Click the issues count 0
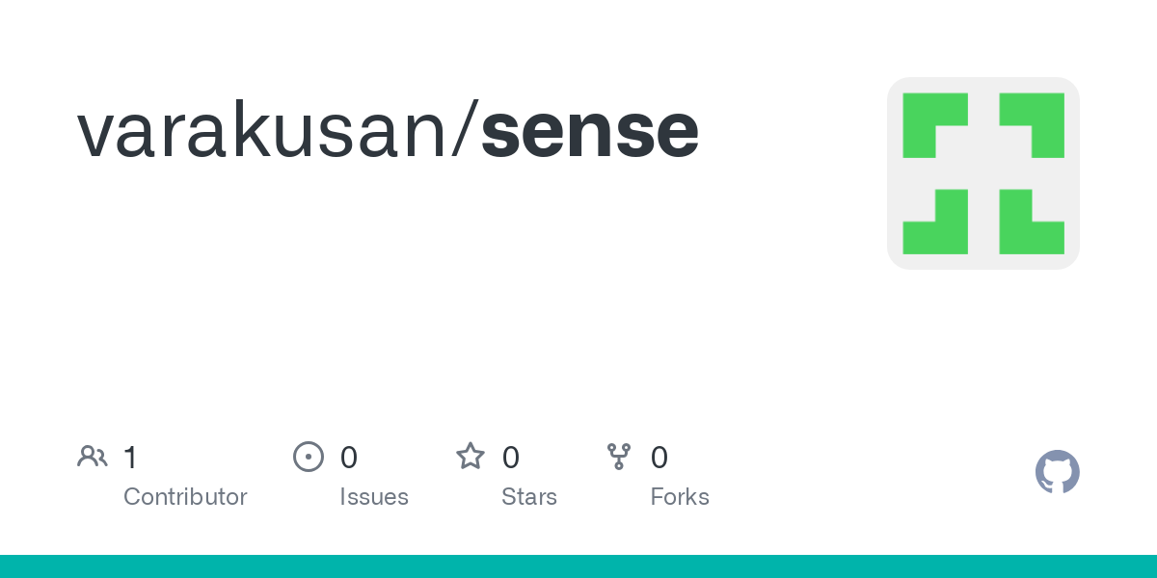Screen dimensions: 1157x578 point(349,457)
